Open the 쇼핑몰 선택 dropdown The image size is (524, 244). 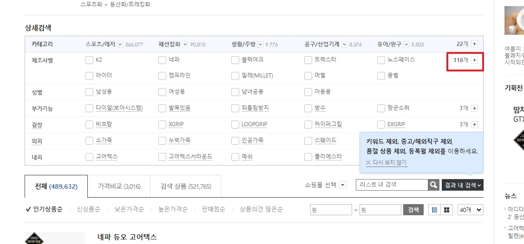[343, 185]
